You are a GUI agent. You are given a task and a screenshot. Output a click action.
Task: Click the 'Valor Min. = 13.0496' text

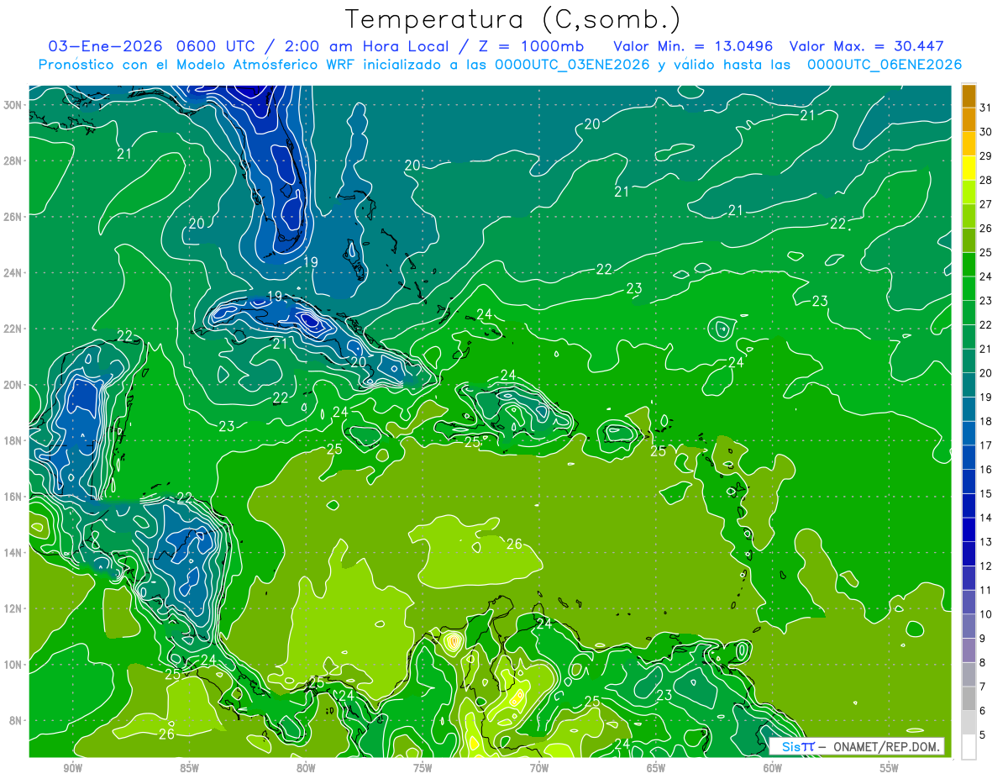[693, 46]
